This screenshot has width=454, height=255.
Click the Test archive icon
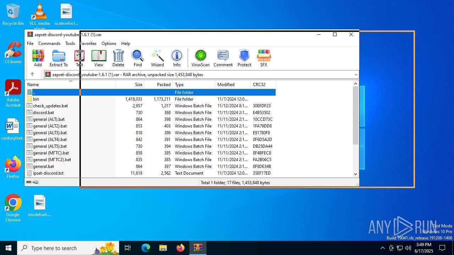(x=79, y=58)
